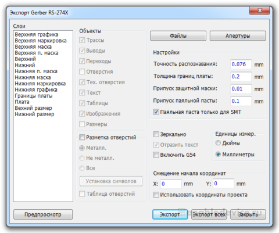Click the "Толщина границ платы" field
This screenshot has height=233, width=279.
point(241,77)
